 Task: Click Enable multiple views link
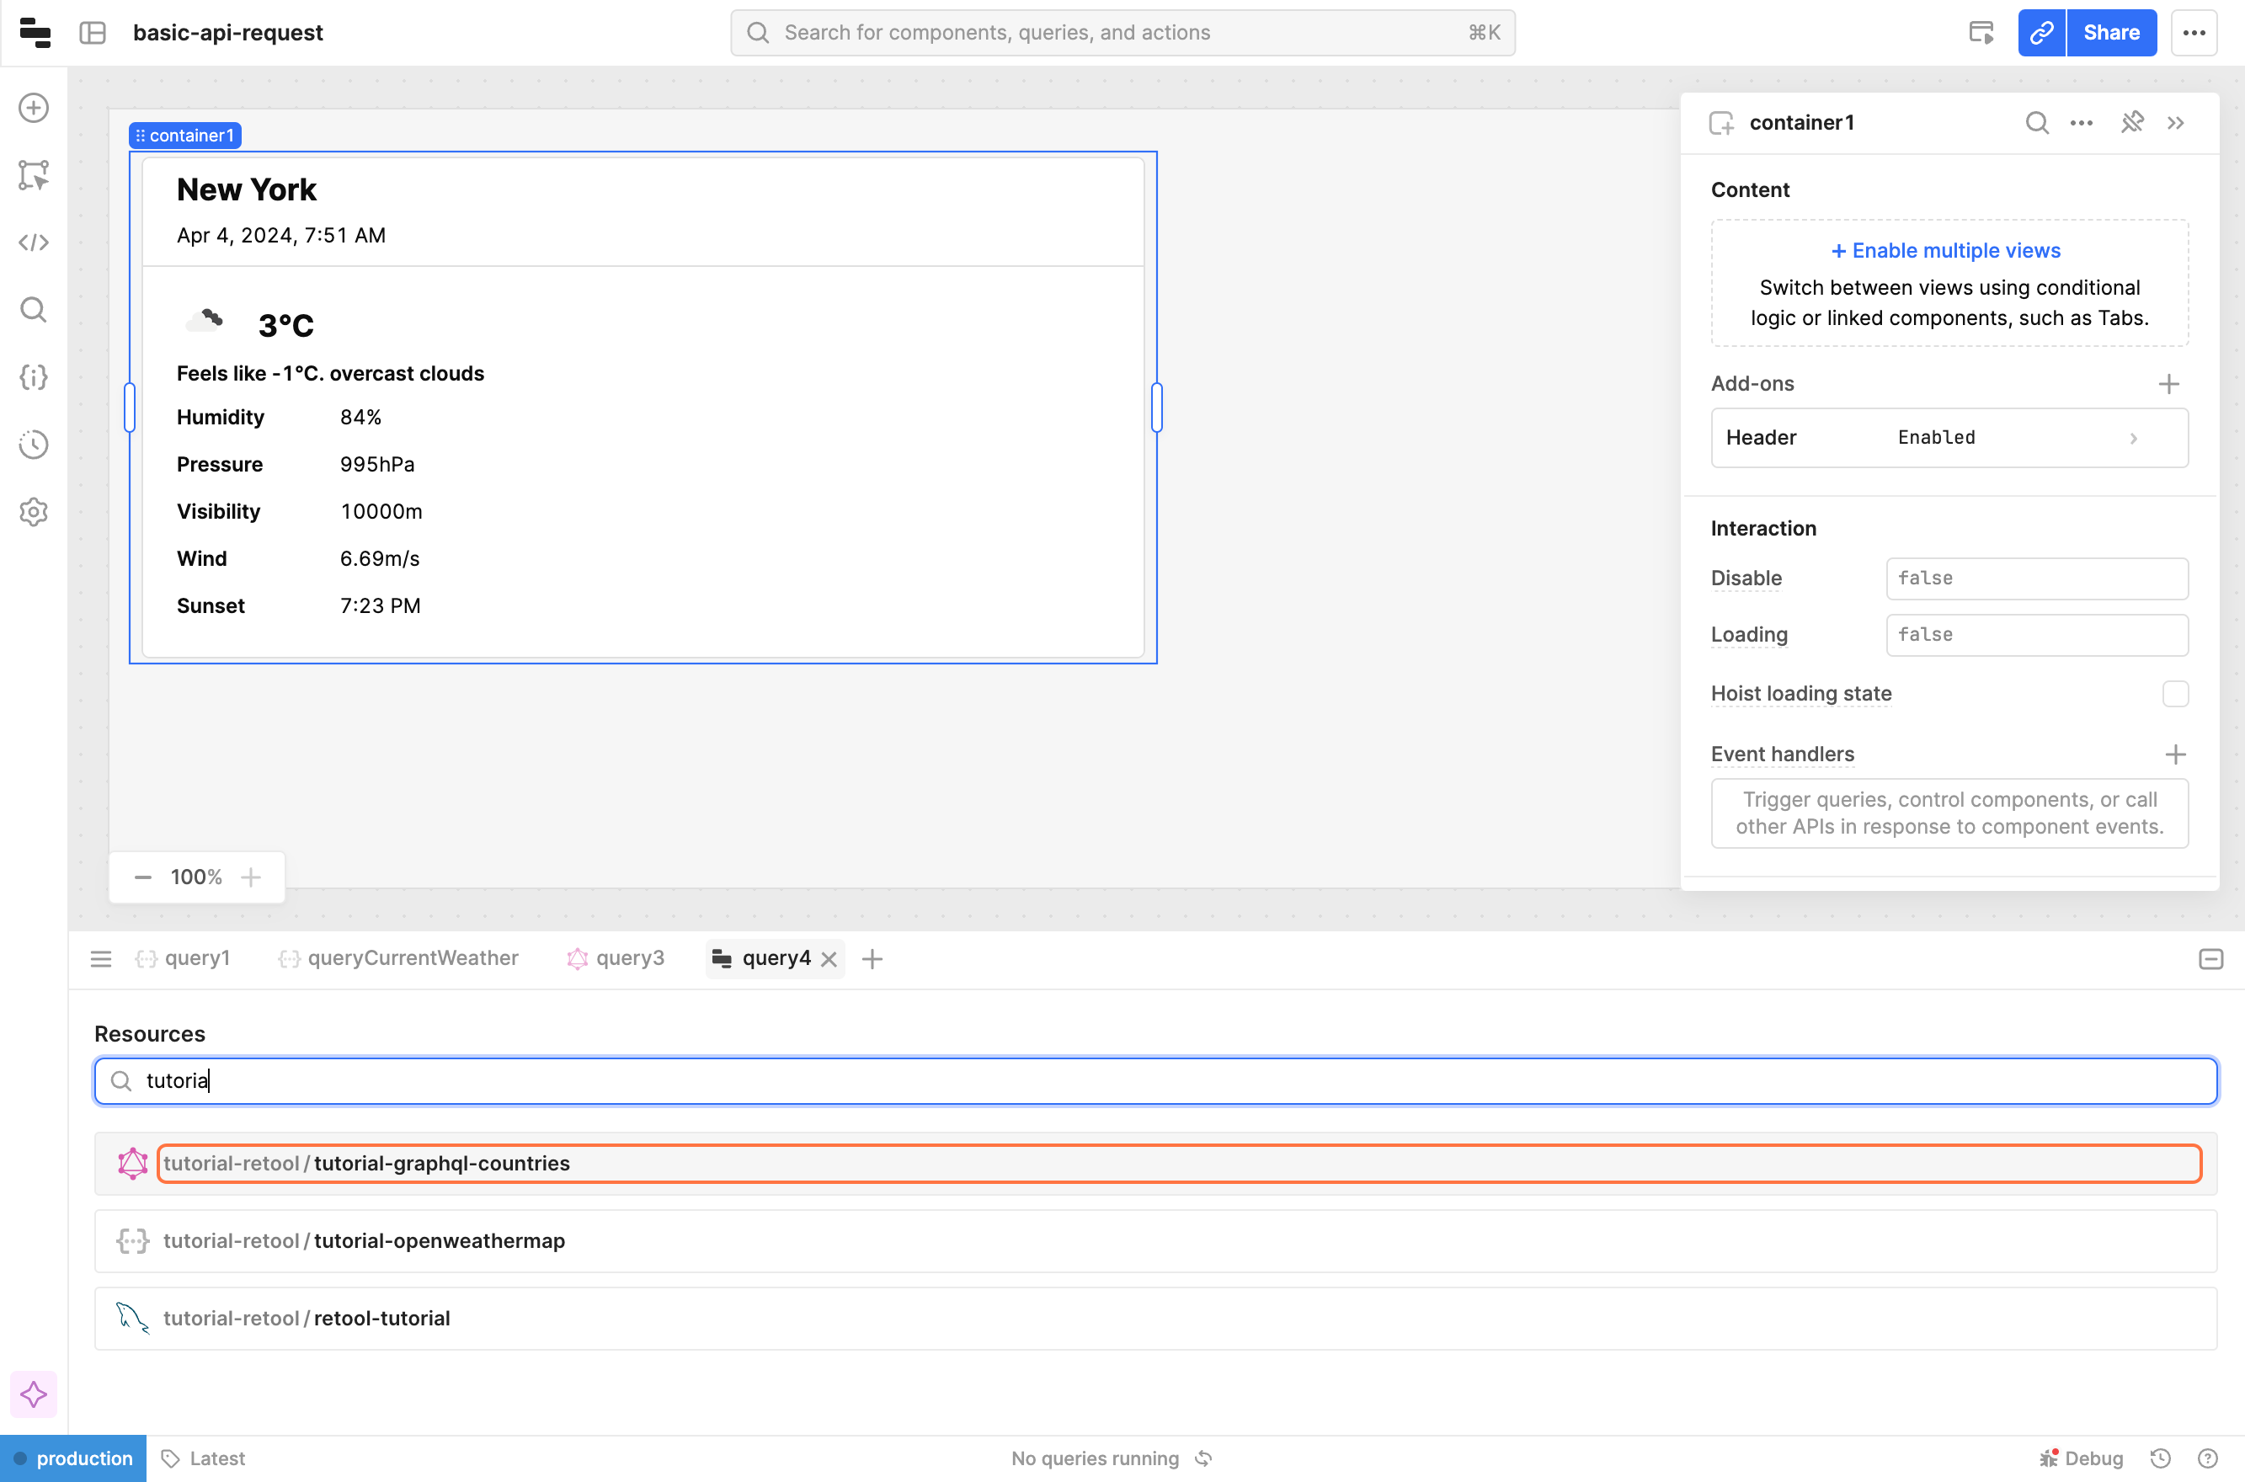click(x=1945, y=250)
